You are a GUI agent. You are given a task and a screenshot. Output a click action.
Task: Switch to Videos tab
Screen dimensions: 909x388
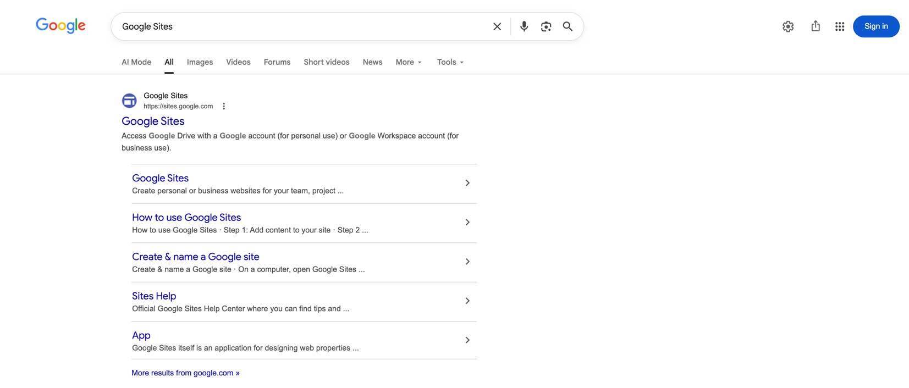pyautogui.click(x=238, y=62)
